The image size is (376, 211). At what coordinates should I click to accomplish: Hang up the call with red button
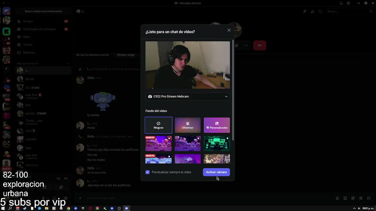259,45
